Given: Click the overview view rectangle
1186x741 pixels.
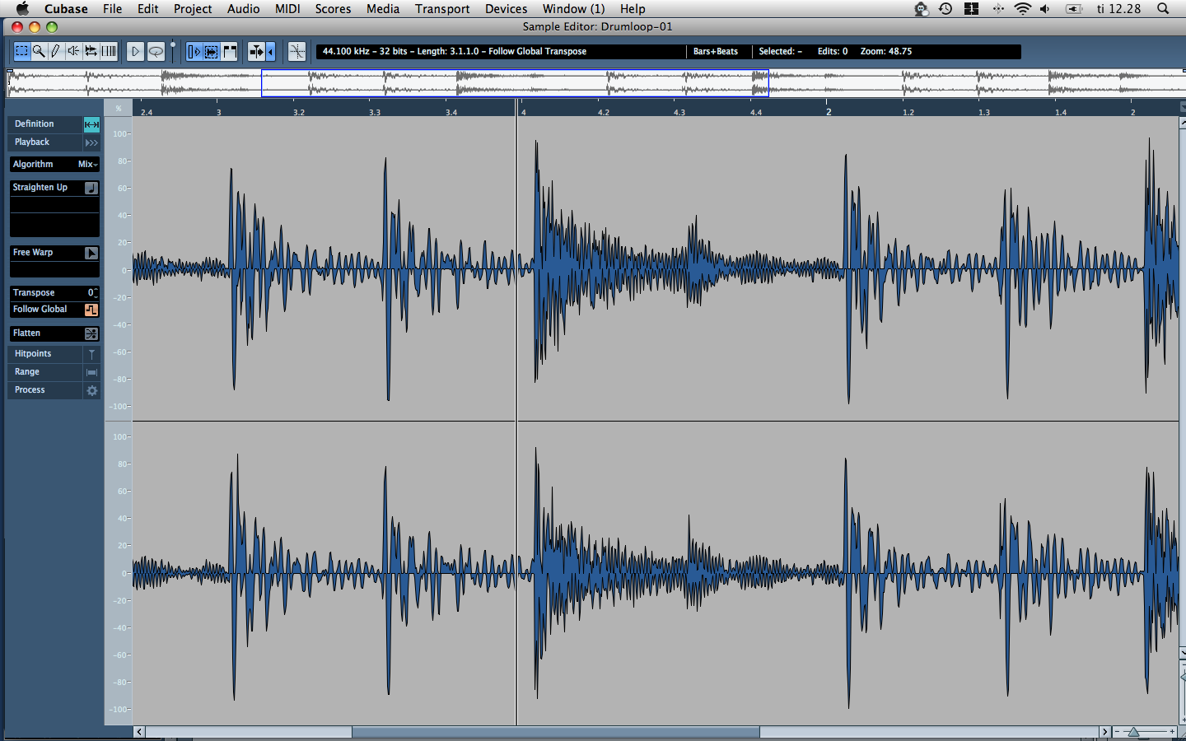Looking at the screenshot, I should (515, 83).
